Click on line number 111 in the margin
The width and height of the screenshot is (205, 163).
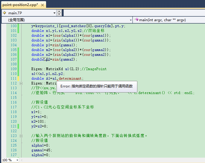[13, 79]
